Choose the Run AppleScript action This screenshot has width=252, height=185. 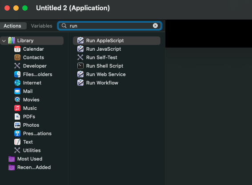click(116, 40)
